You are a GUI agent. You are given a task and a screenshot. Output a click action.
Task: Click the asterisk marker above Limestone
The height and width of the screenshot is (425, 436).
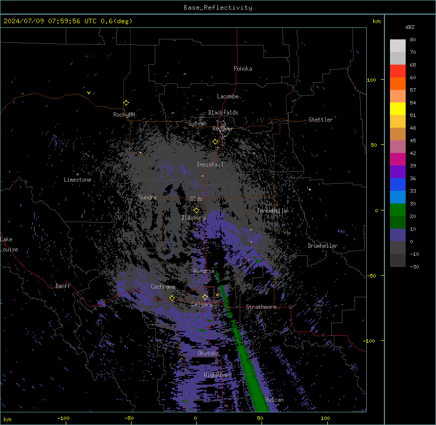point(77,175)
